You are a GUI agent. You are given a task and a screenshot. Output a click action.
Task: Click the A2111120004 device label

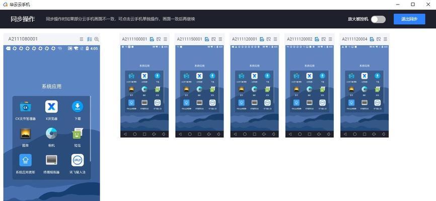tap(355, 39)
